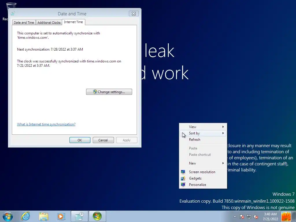Click the network tray icon
This screenshot has height=222, width=296.
coord(249,217)
